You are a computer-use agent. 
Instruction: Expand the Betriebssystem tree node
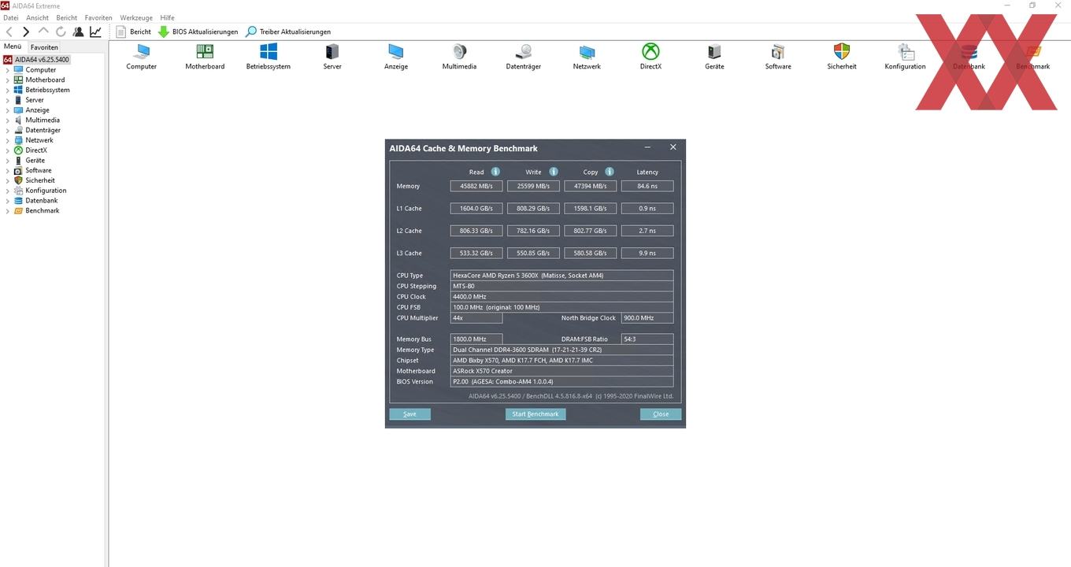[8, 91]
